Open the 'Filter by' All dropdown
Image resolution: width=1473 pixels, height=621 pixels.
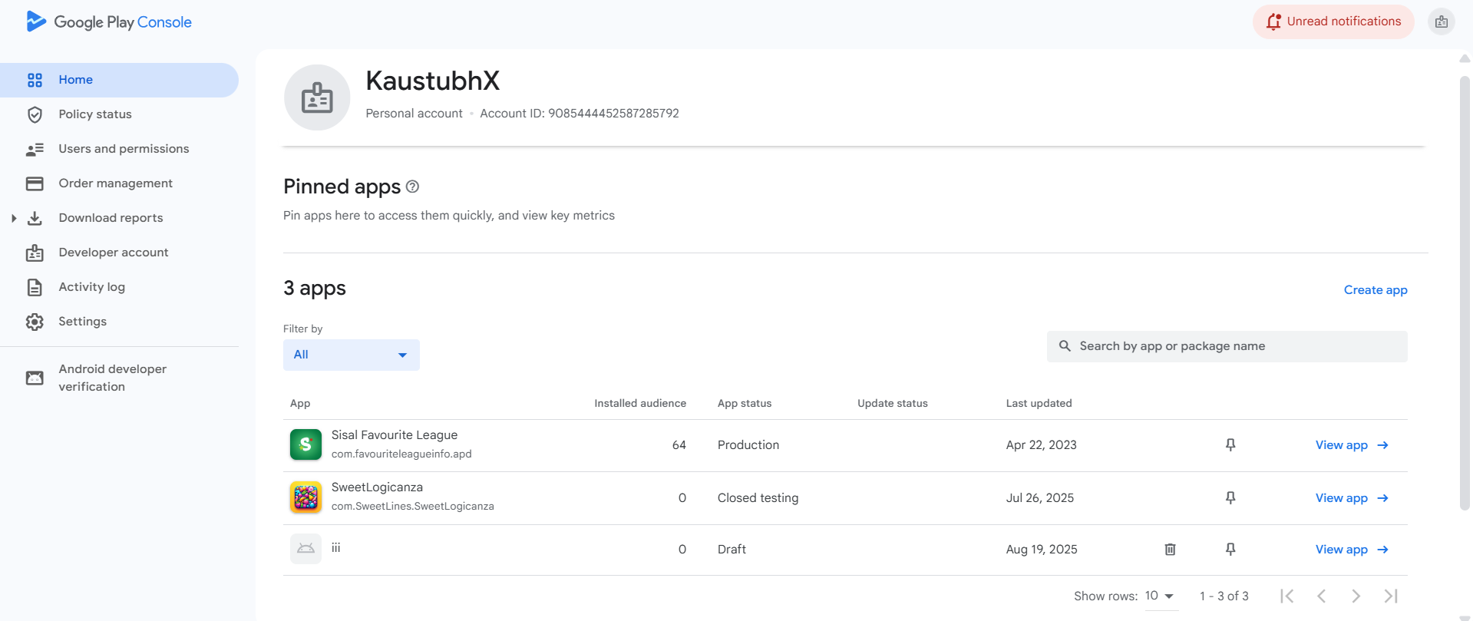coord(351,355)
